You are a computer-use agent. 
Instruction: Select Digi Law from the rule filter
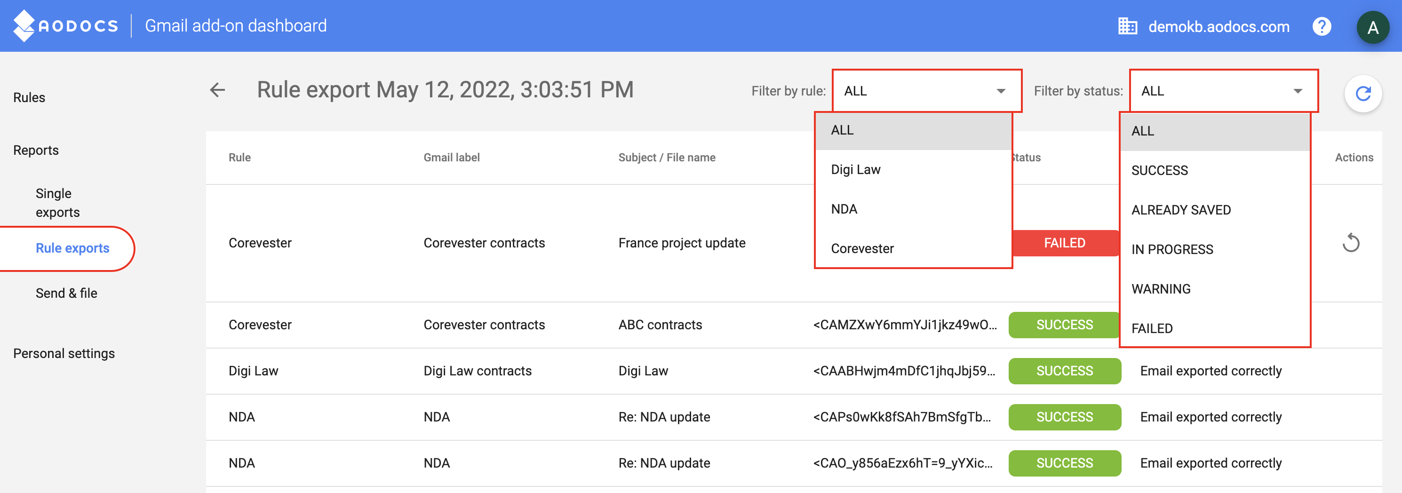pos(856,169)
